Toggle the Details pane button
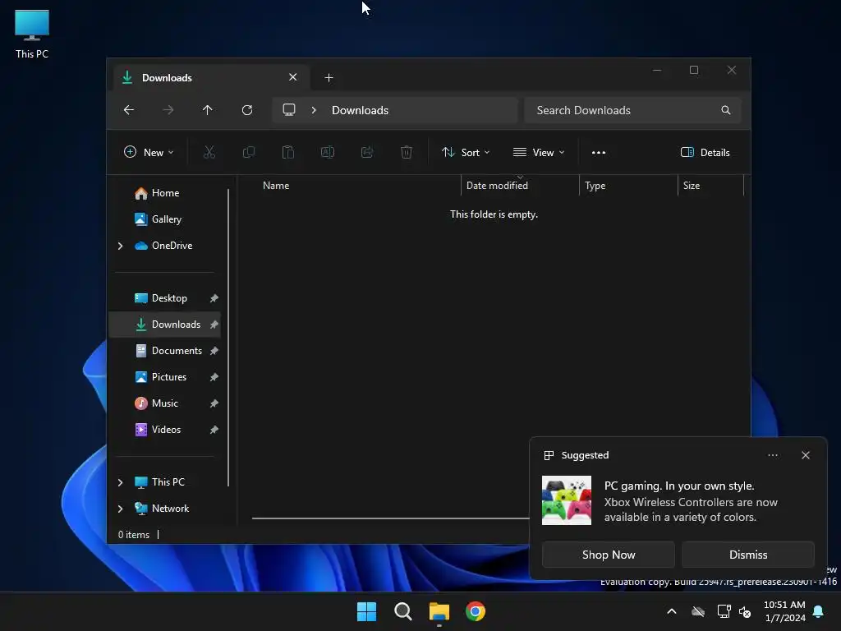 tap(705, 152)
